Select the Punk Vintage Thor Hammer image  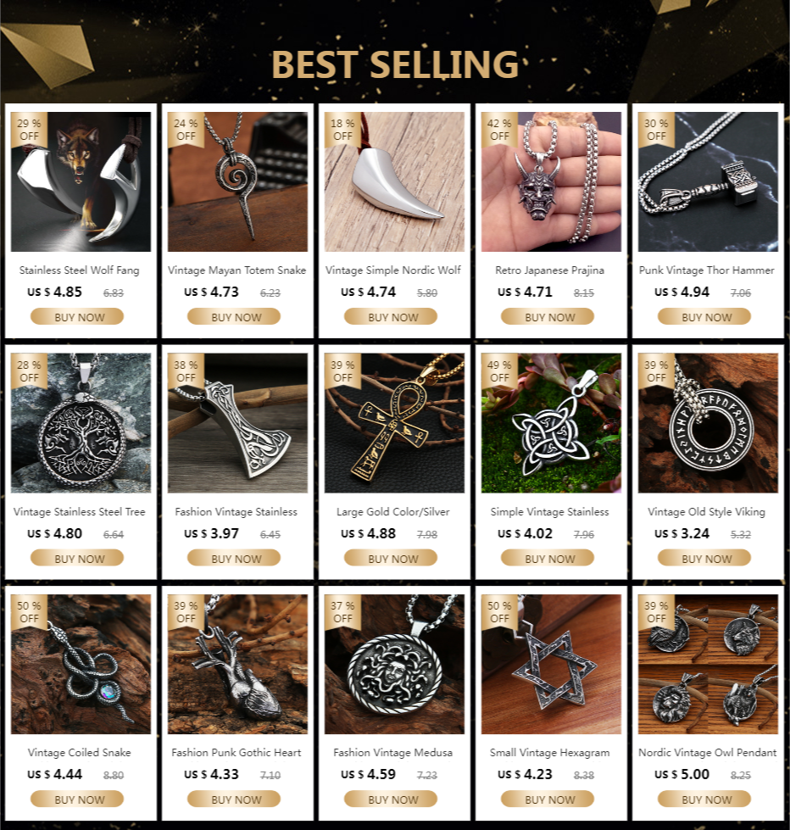(x=708, y=181)
